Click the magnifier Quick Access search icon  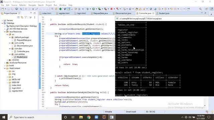pos(200,9)
